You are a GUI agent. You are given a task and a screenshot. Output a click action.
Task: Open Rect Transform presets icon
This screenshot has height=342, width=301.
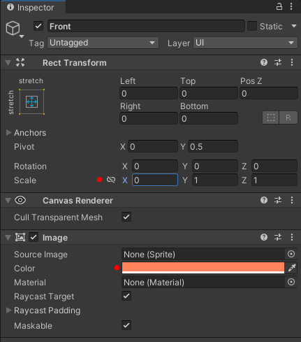point(278,62)
